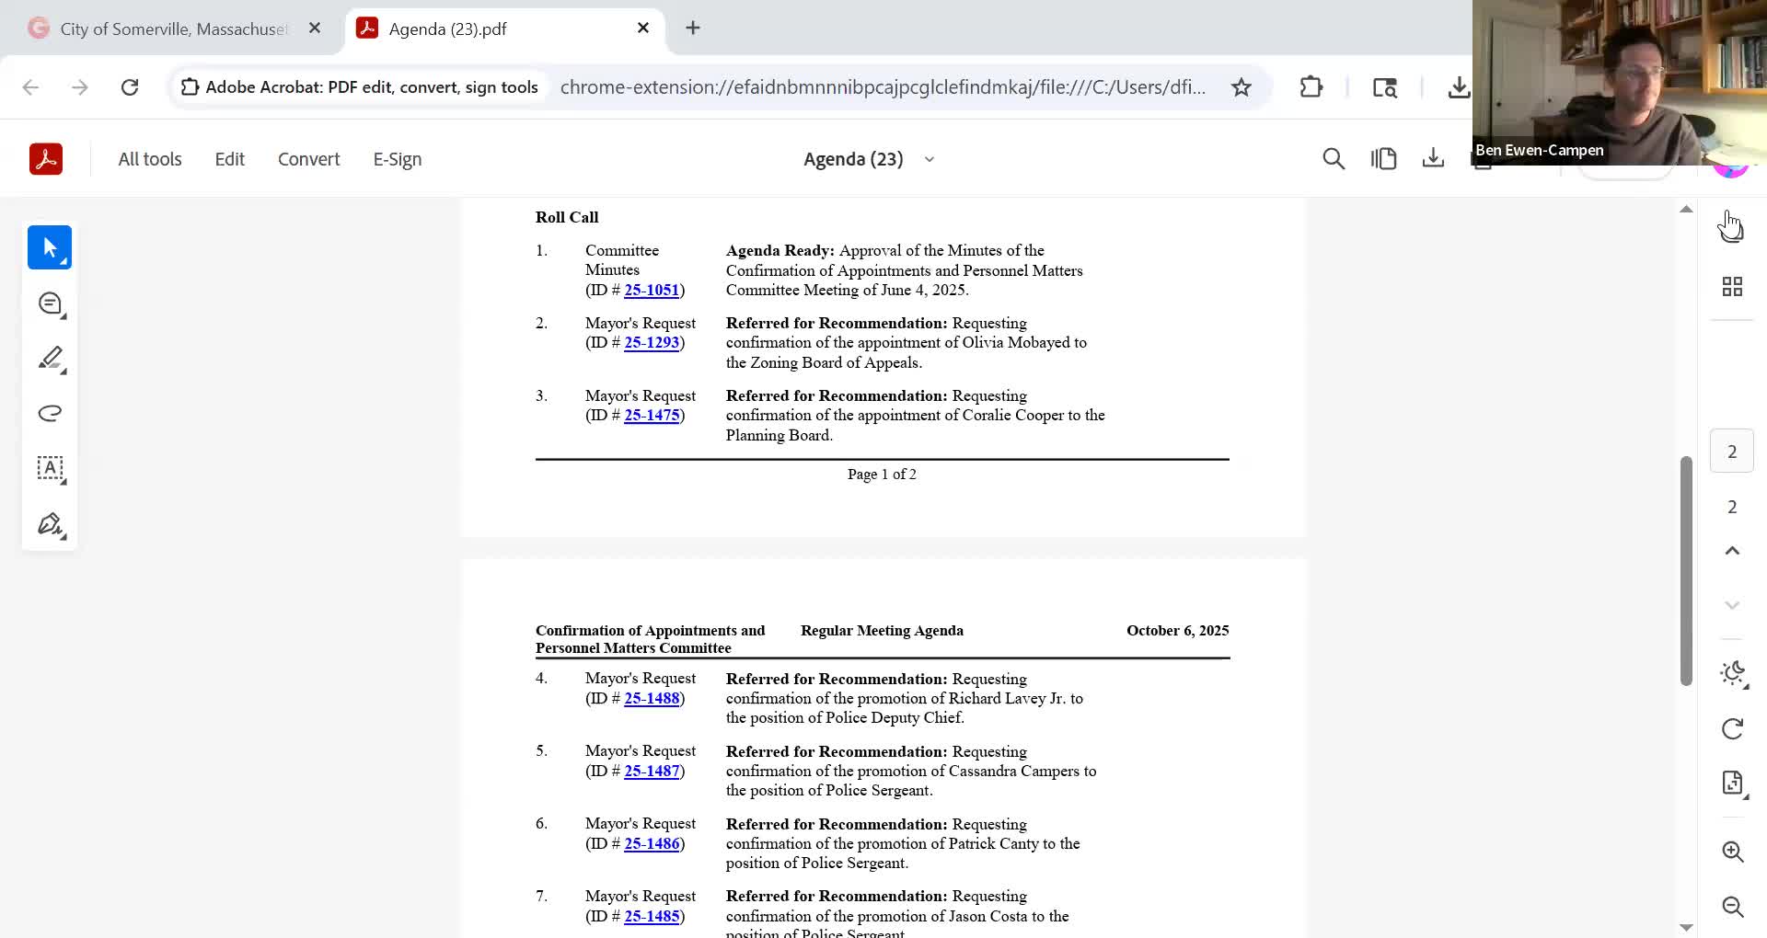This screenshot has height=938, width=1767.
Task: Switch to the Agenda (23).pdf tab
Action: point(504,29)
